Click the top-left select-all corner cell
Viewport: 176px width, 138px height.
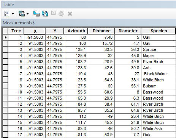pos(5,31)
